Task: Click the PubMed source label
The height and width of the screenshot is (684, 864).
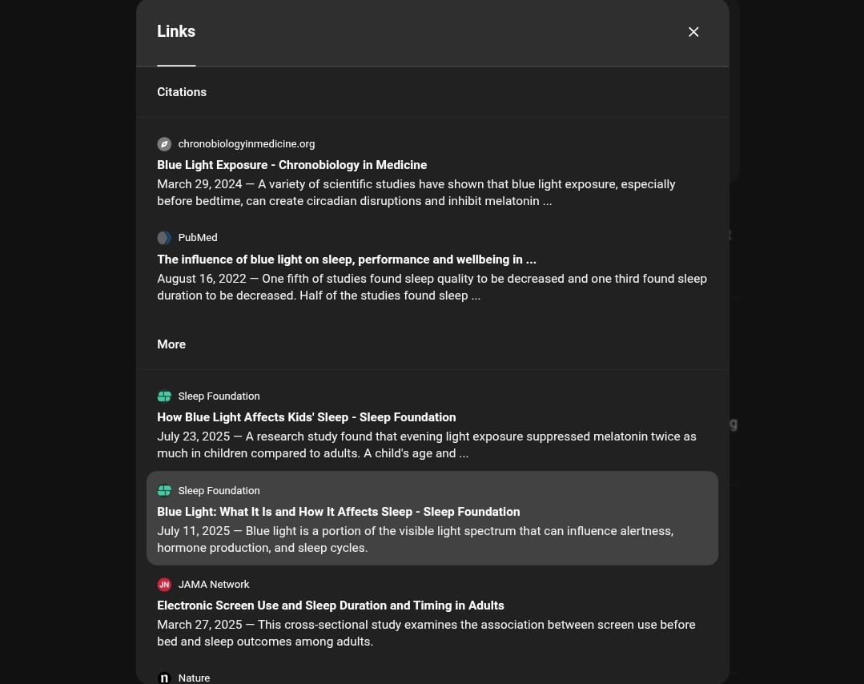Action: click(x=198, y=238)
